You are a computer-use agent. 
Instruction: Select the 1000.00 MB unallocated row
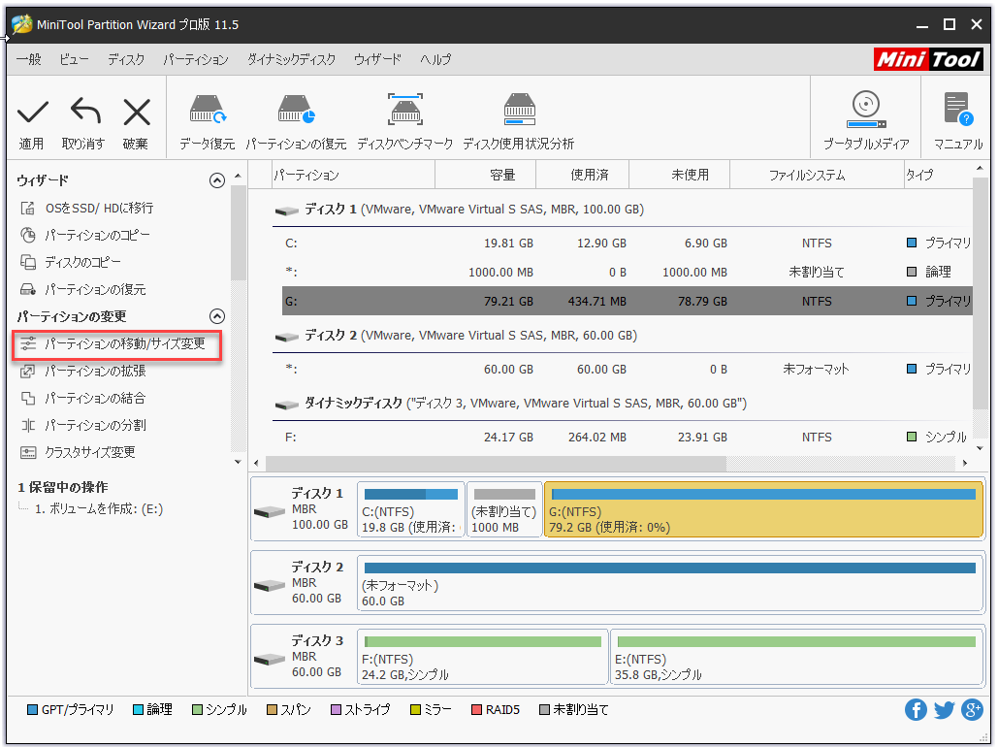click(627, 273)
